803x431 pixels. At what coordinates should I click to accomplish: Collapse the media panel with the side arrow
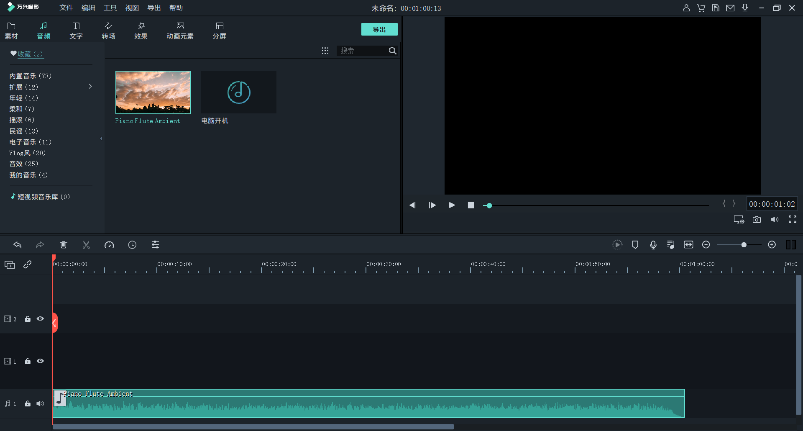click(100, 138)
